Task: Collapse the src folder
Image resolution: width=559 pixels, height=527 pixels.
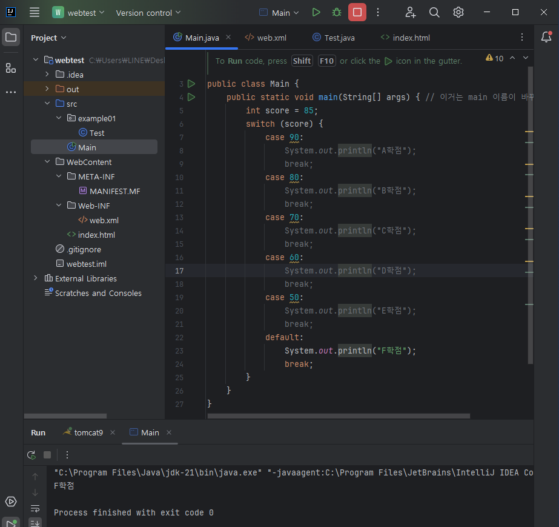Action: [x=47, y=103]
